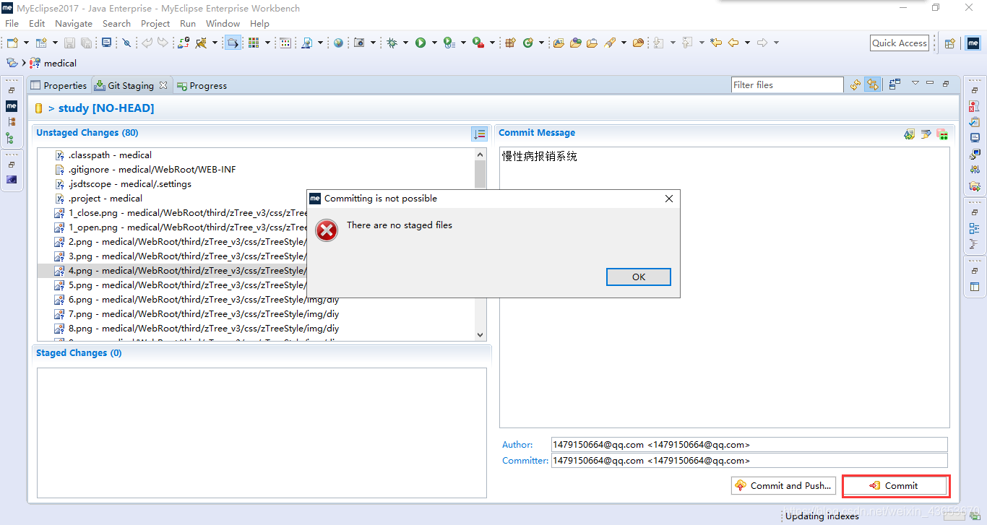Viewport: 987px width, 525px height.
Task: Select the 7.png file row
Action: coord(257,314)
